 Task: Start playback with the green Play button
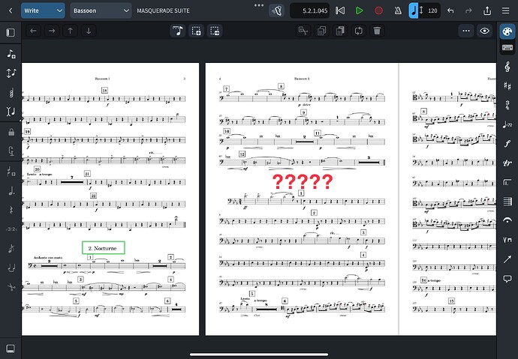(359, 10)
